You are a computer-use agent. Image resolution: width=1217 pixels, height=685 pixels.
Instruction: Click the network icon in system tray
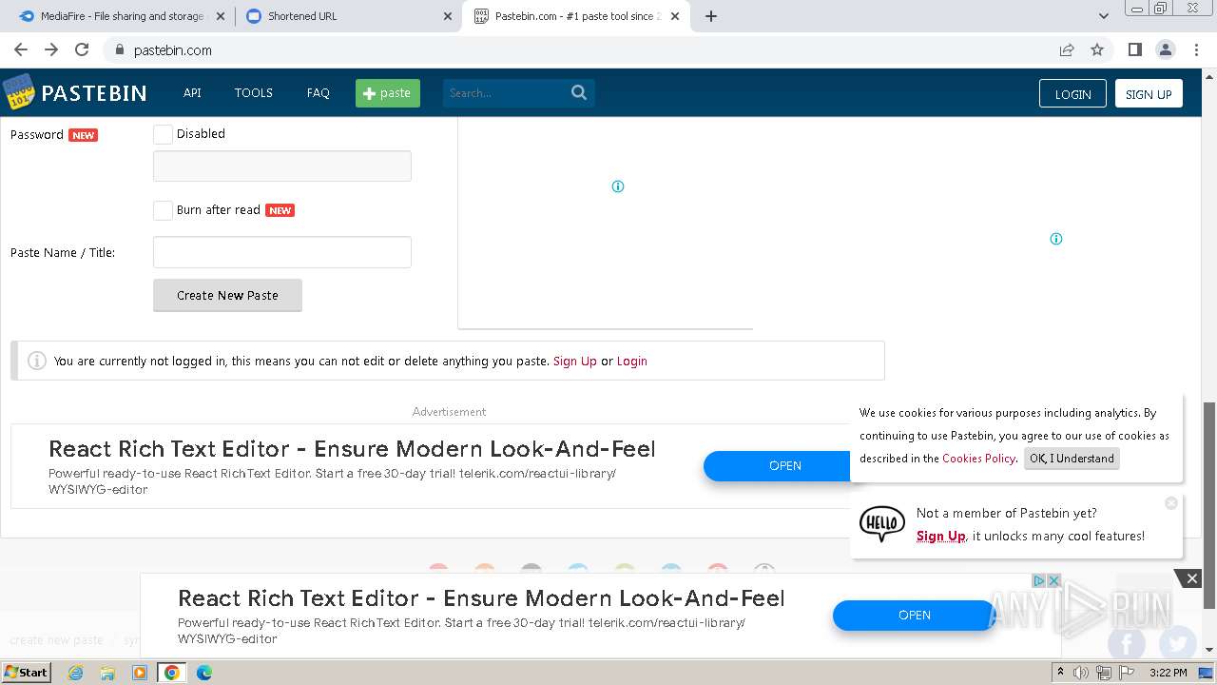pyautogui.click(x=1103, y=673)
